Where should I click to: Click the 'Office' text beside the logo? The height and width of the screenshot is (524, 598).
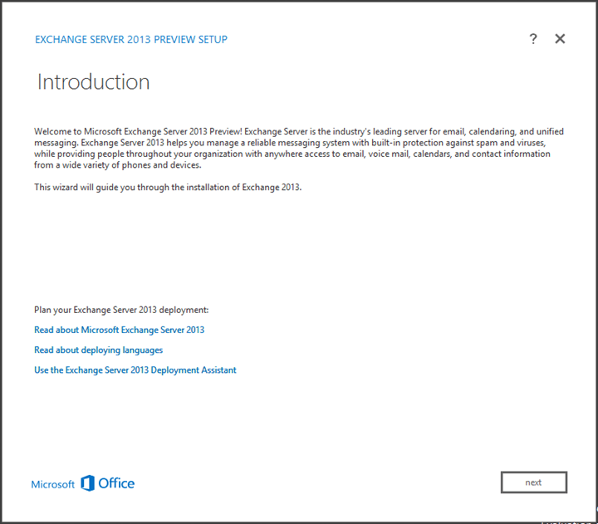116,483
